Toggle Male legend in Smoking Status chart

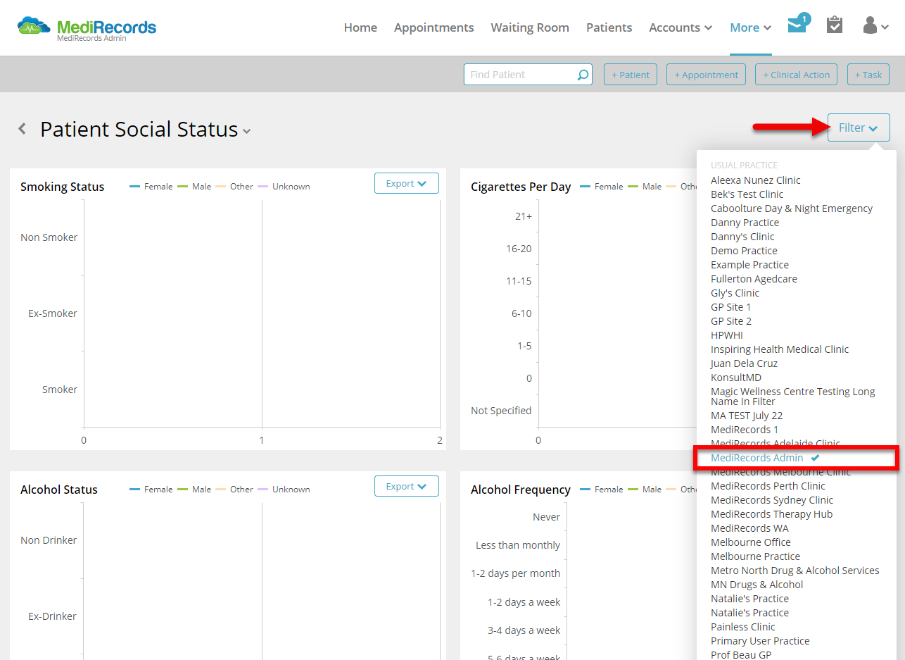pos(194,187)
